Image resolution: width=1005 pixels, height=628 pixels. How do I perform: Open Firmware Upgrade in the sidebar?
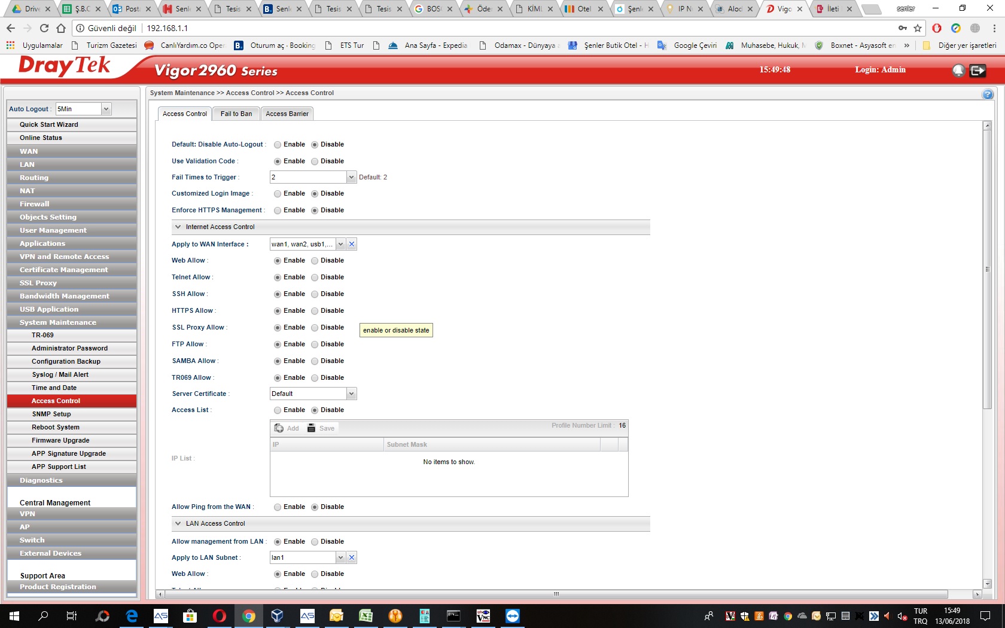pos(60,440)
